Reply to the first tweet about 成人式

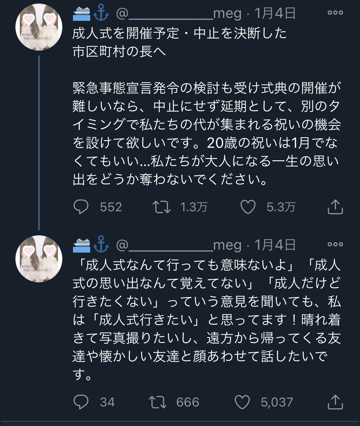click(x=81, y=207)
